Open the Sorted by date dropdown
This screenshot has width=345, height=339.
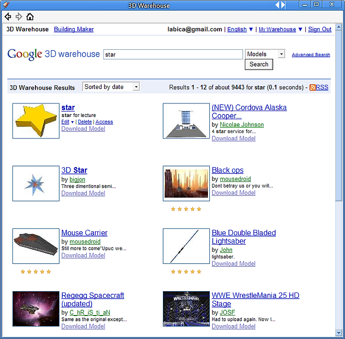(111, 87)
